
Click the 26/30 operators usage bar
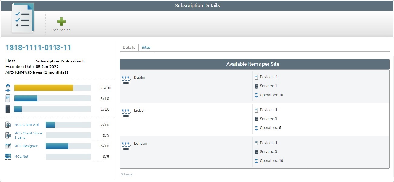pos(52,88)
